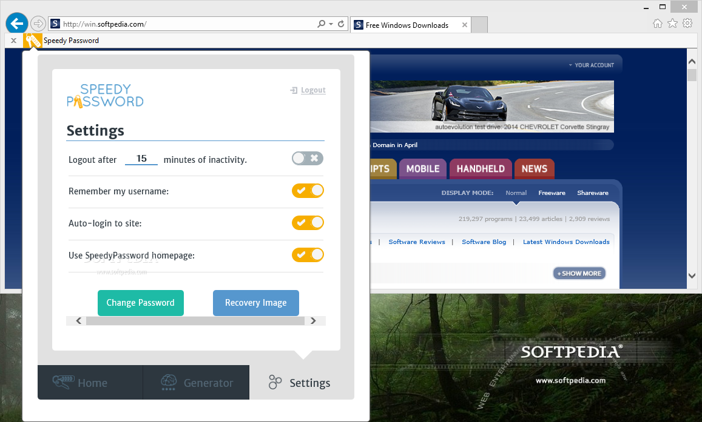Open browser Tools gear icon
This screenshot has height=422, width=702.
point(687,23)
